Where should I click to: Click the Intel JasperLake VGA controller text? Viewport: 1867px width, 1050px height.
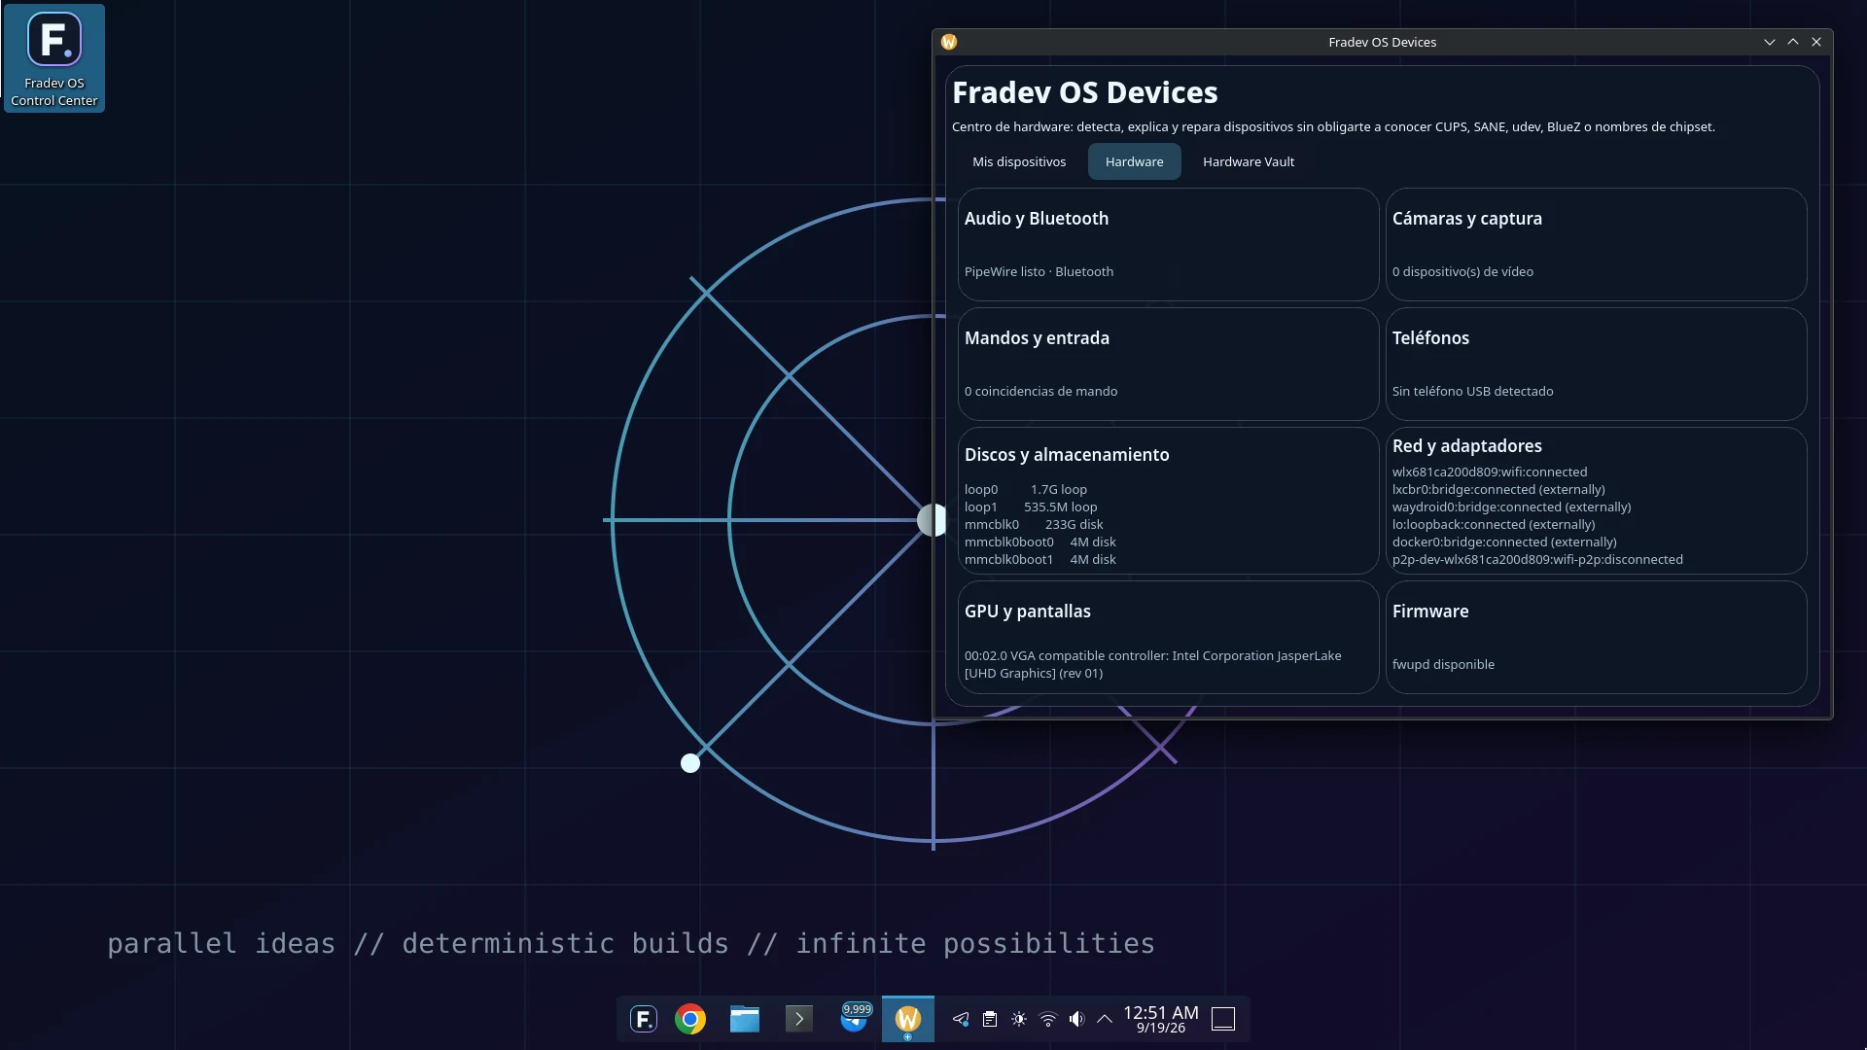1152,664
